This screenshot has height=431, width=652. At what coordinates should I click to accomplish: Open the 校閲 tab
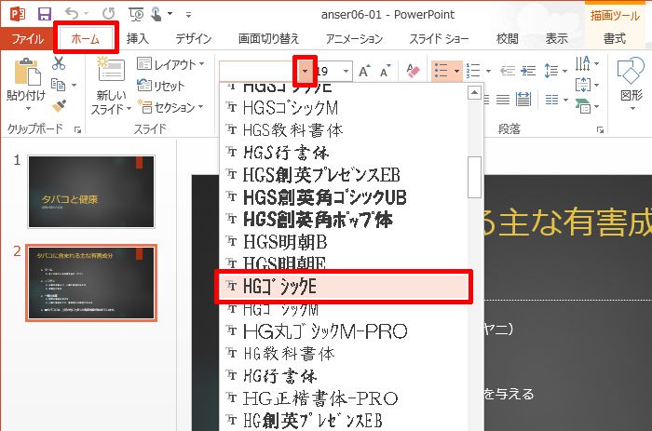coord(508,39)
